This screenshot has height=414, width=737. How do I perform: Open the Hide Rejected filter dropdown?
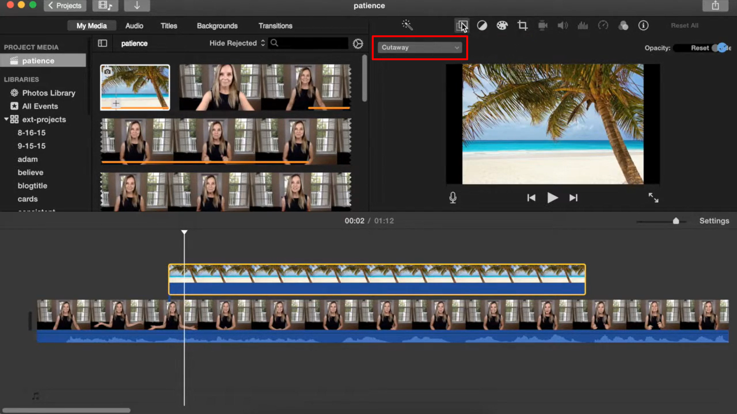[237, 43]
